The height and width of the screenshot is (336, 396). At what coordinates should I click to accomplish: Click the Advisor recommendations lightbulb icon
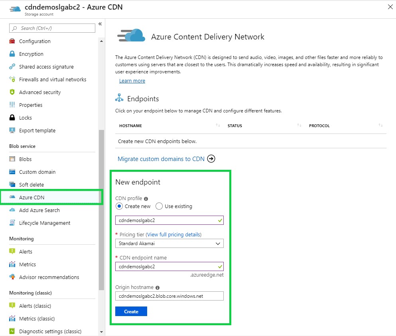[13, 277]
